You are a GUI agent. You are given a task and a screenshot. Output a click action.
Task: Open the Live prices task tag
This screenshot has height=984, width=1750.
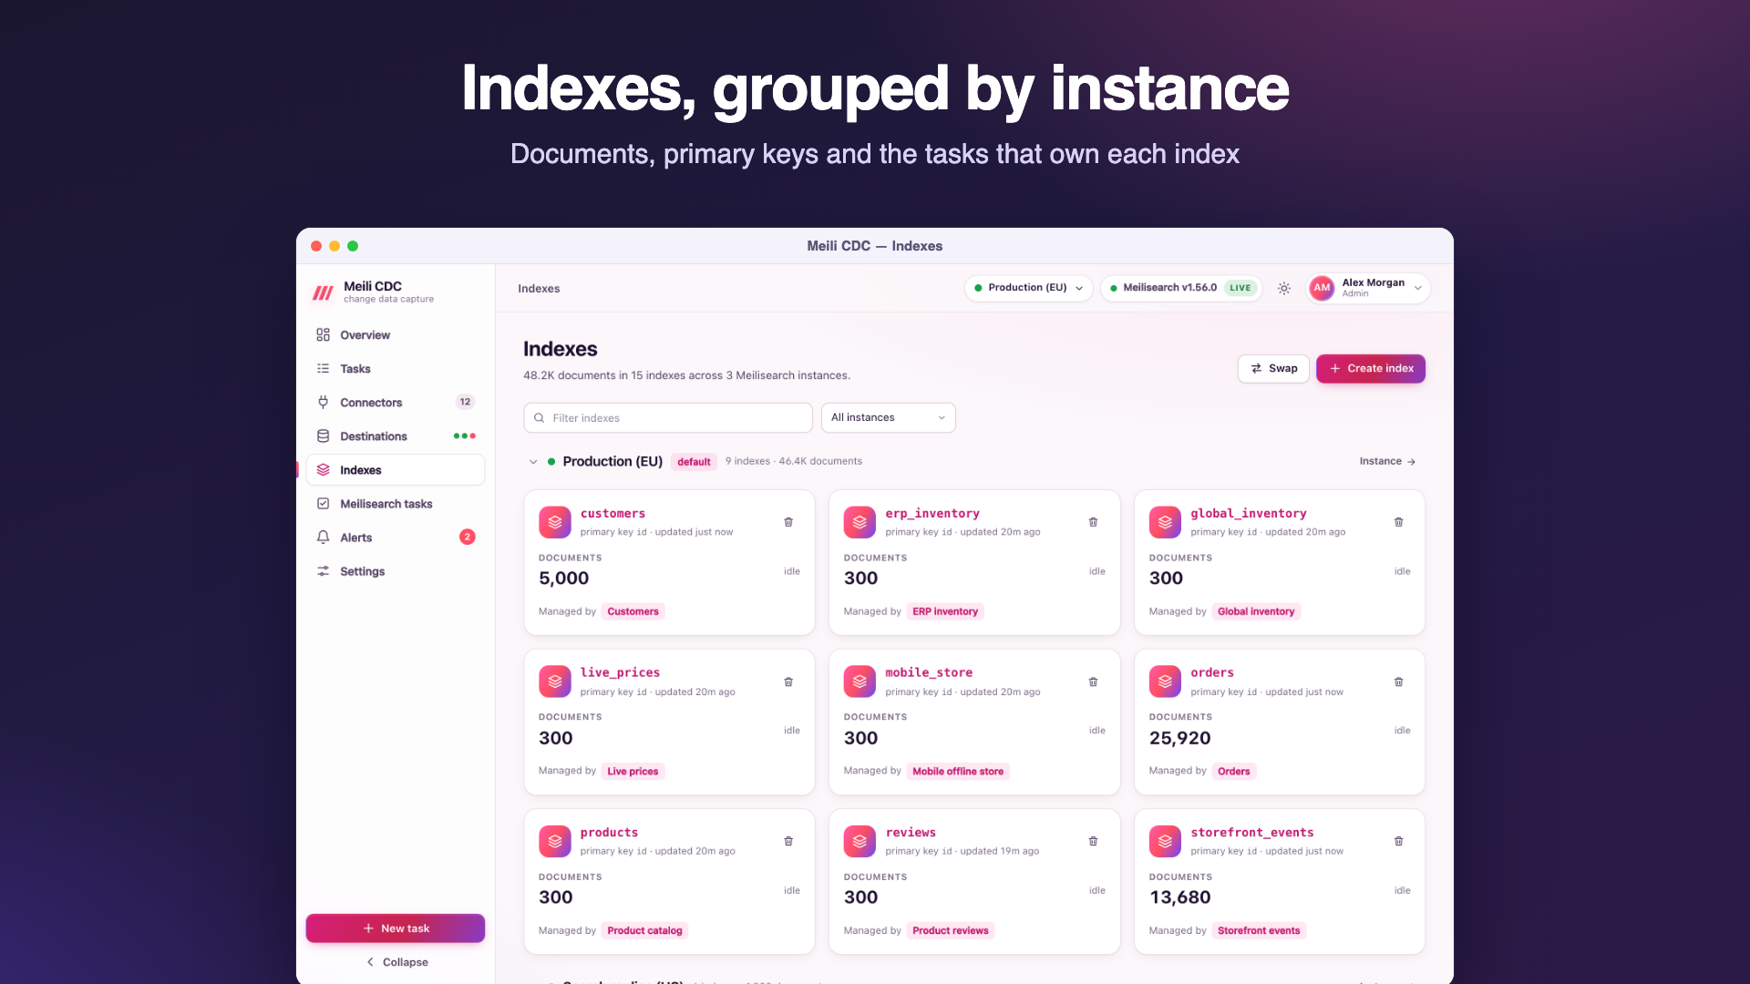click(633, 772)
